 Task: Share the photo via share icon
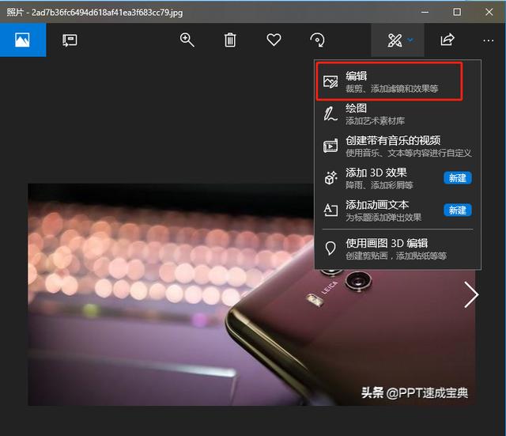click(x=447, y=40)
